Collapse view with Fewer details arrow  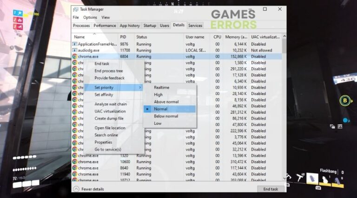pyautogui.click(x=76, y=189)
